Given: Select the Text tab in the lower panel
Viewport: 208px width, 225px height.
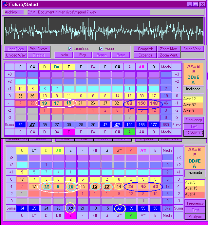Looking at the screenshot, I should (195, 210).
